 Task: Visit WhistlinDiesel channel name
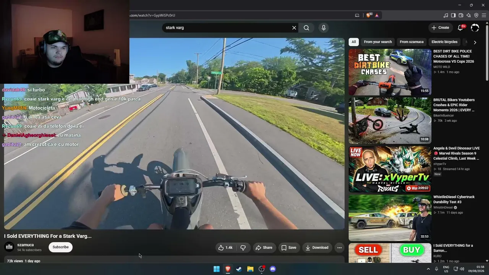(x=443, y=207)
